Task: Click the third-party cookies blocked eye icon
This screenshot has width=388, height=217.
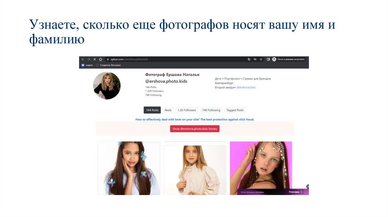Action: [x=255, y=59]
